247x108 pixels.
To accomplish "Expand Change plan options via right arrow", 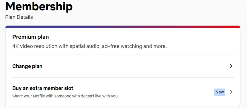I will (x=231, y=66).
